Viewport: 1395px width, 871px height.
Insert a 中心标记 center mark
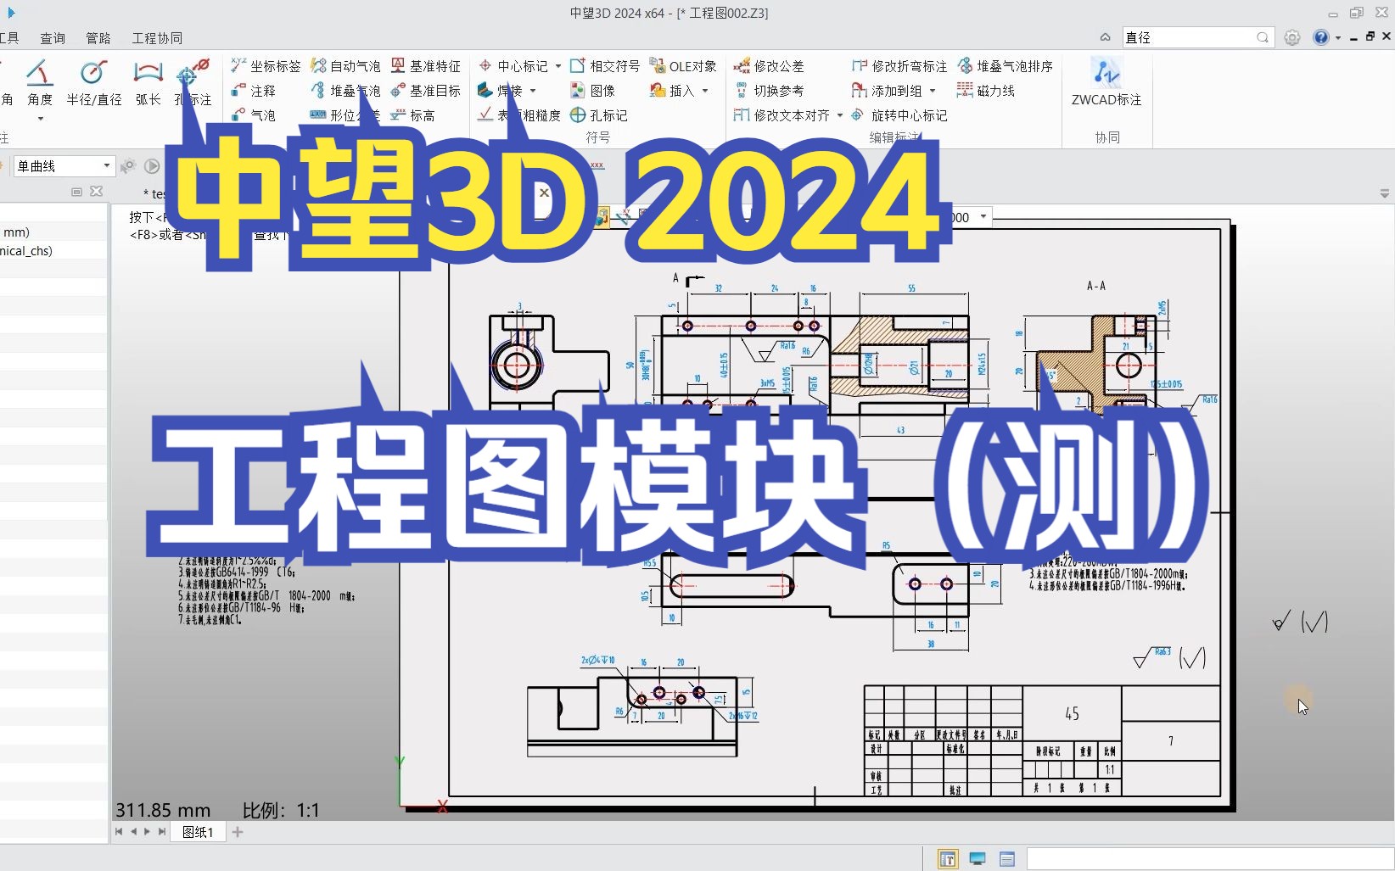[513, 66]
